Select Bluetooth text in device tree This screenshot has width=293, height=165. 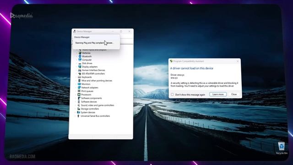tap(87, 56)
